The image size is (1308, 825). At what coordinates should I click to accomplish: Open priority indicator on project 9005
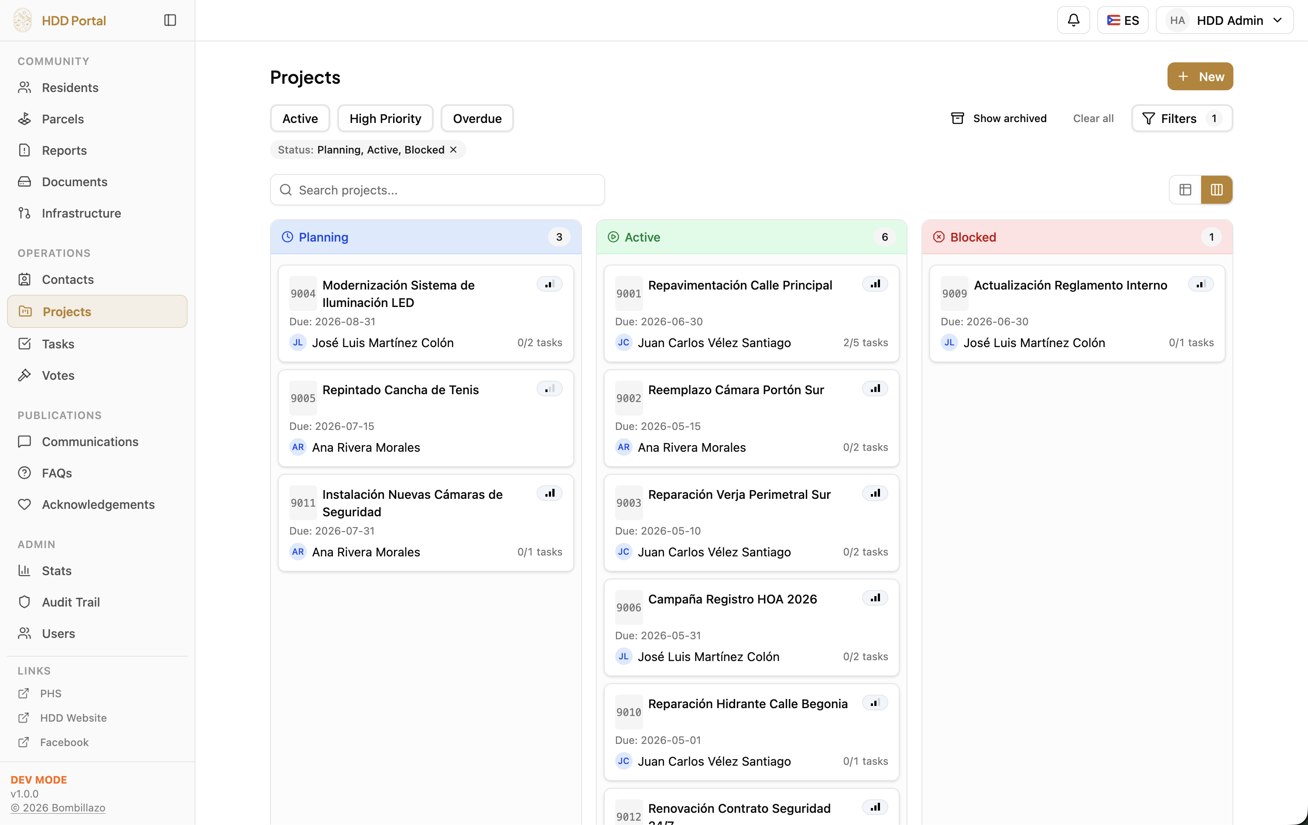[550, 389]
